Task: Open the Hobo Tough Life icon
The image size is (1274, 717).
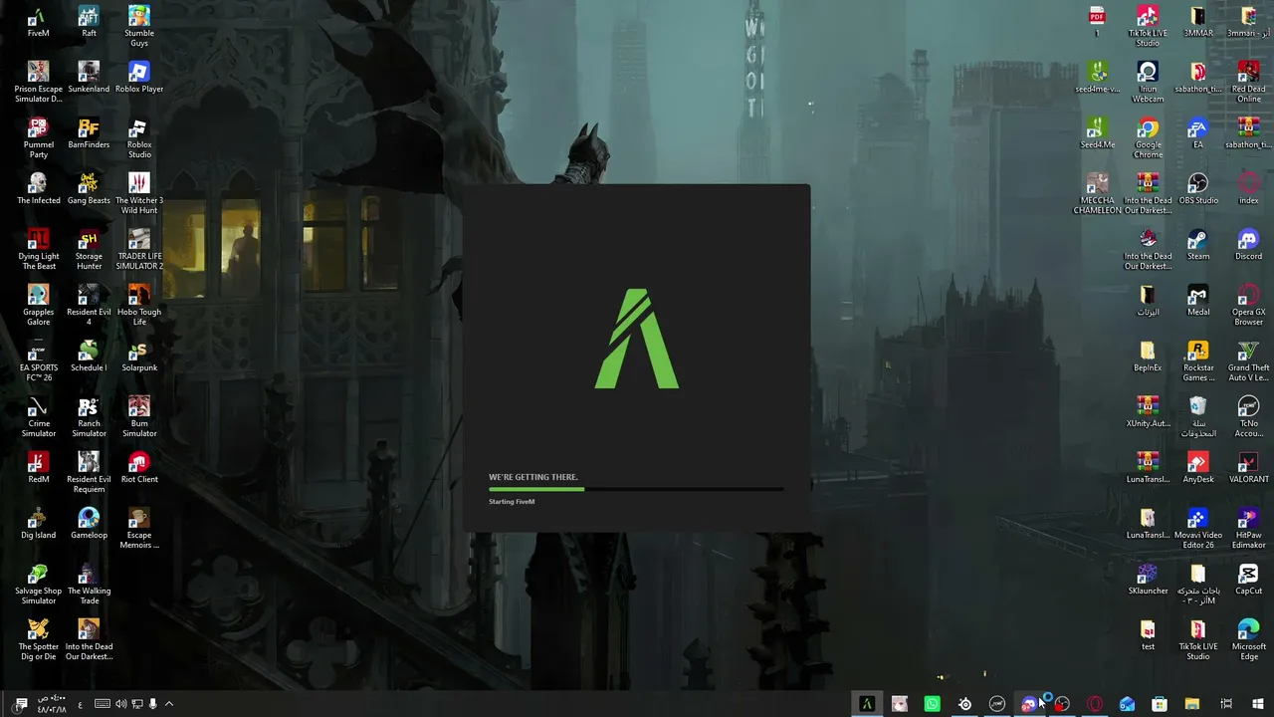Action: [139, 306]
